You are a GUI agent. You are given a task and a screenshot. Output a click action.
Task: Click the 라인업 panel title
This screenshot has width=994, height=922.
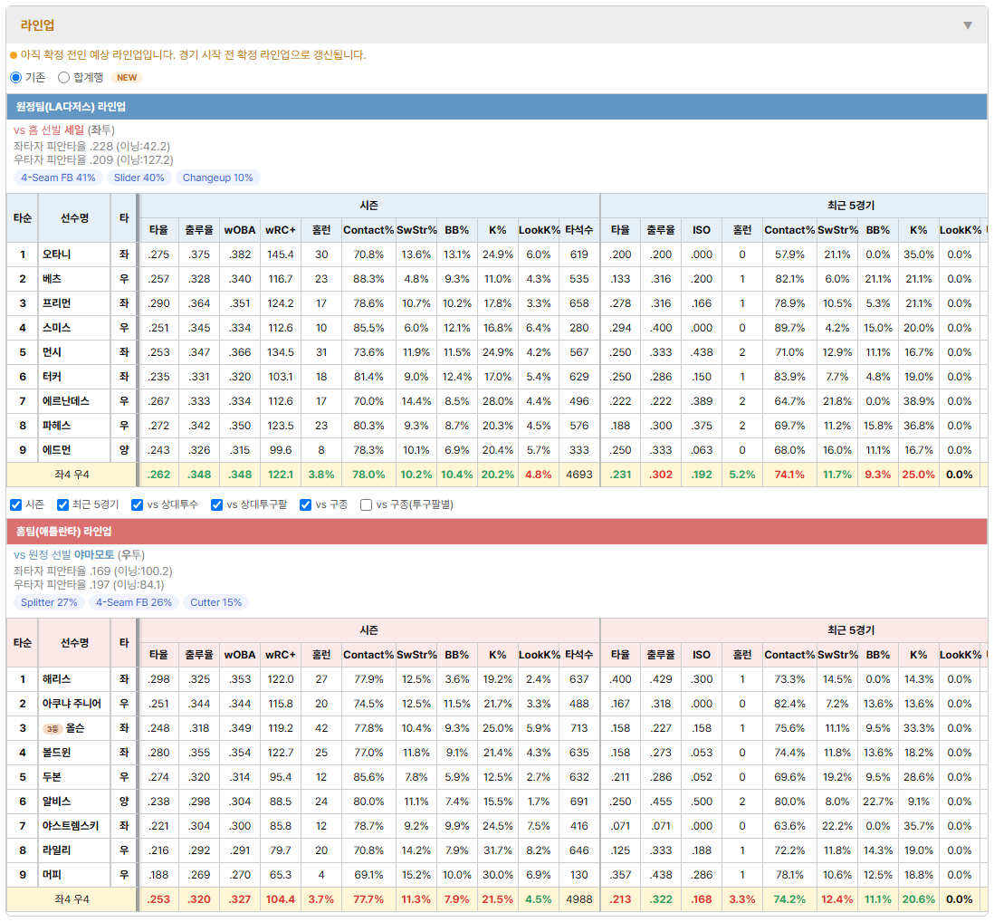[37, 25]
